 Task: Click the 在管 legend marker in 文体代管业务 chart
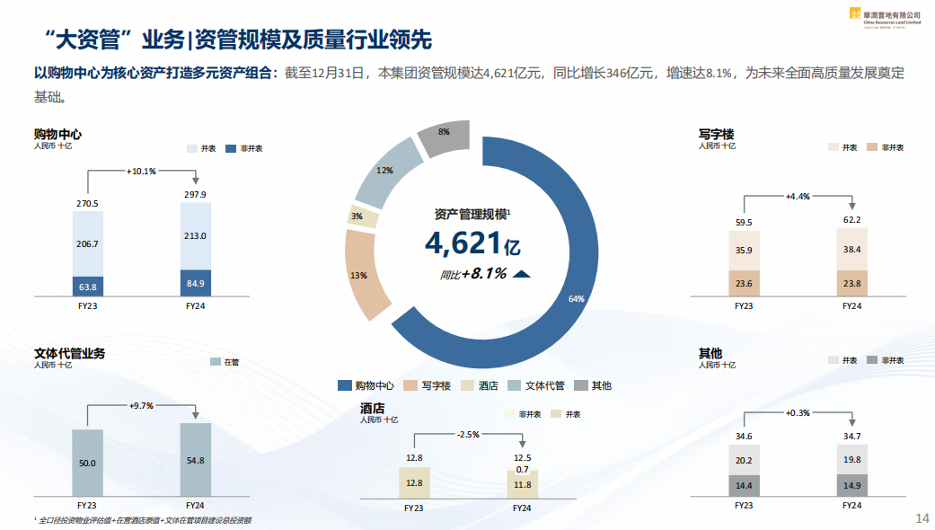coord(215,362)
